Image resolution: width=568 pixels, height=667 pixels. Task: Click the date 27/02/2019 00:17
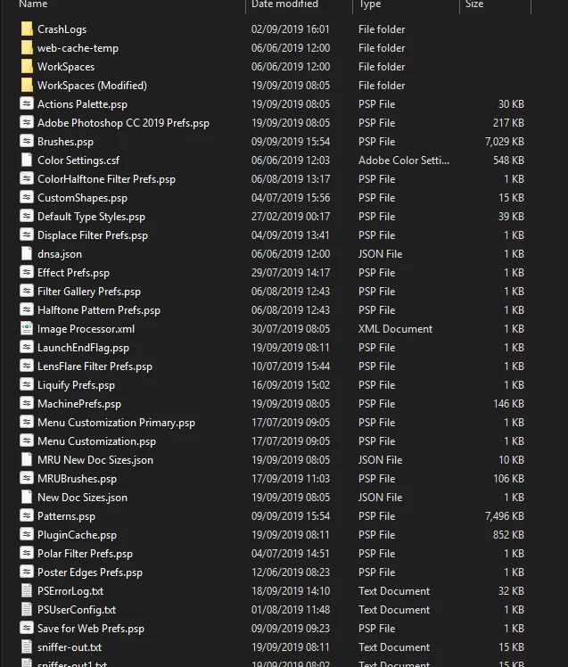coord(291,216)
